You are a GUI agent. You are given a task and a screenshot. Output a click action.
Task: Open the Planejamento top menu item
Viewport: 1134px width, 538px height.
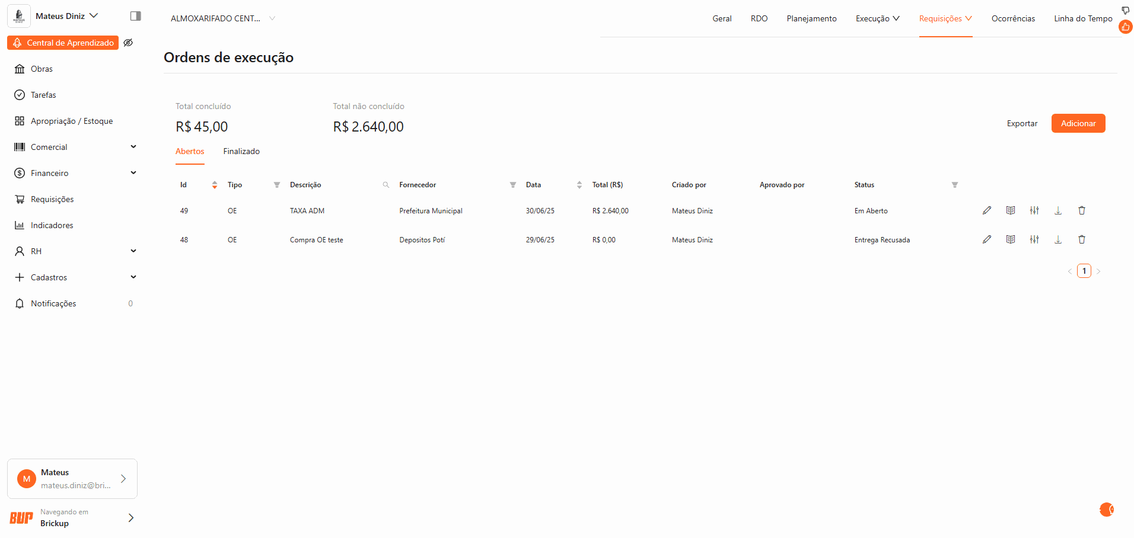pos(811,18)
